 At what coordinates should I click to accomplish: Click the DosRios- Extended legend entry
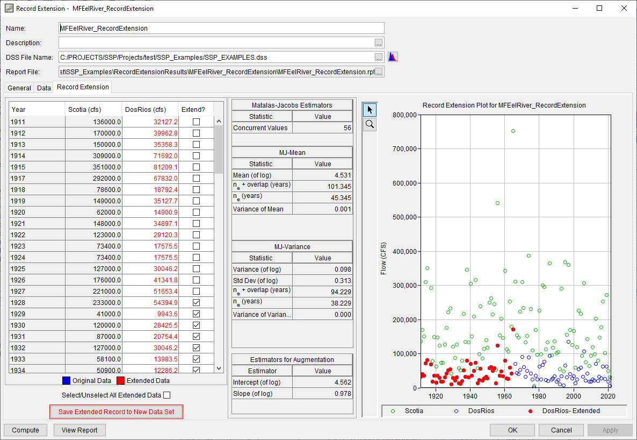coord(564,411)
